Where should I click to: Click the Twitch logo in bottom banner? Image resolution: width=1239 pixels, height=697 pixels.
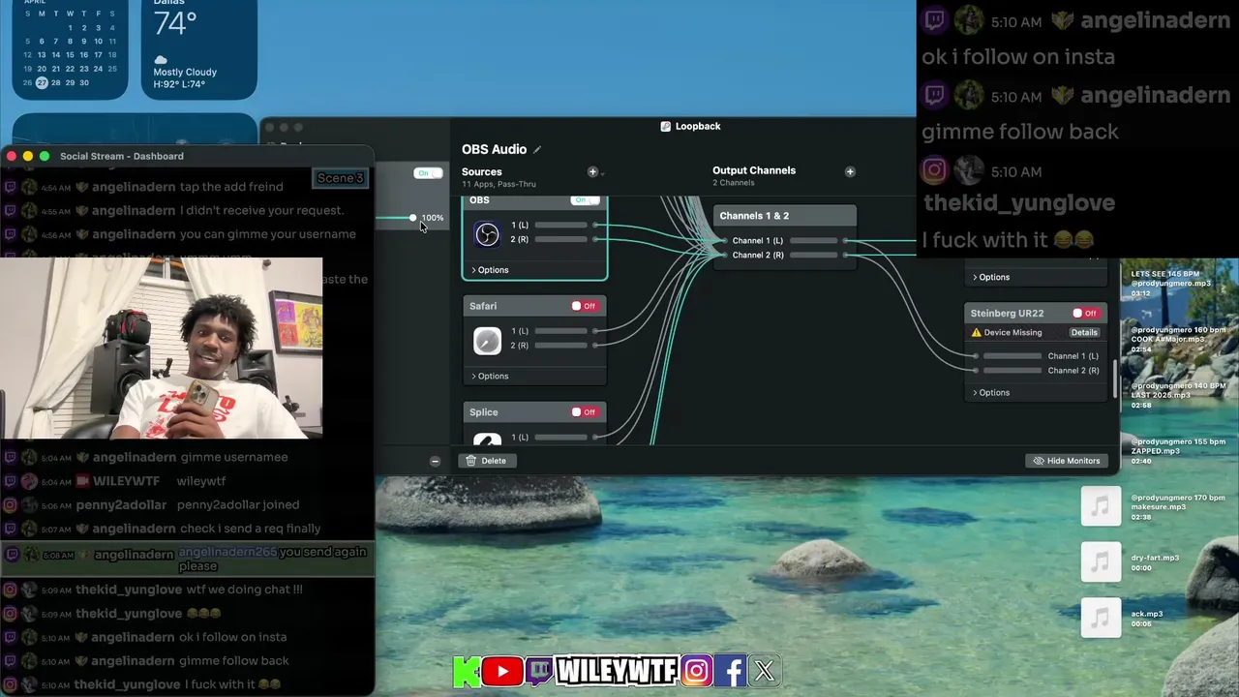tap(538, 671)
